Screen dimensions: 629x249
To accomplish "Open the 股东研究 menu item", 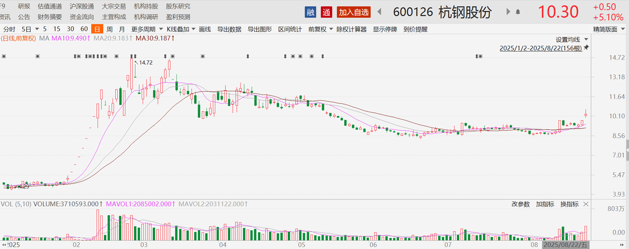I will (178, 7).
